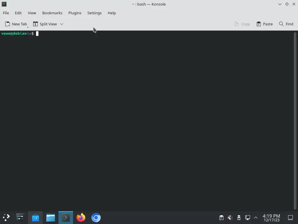Click the clock showing 4:19 PM
The height and width of the screenshot is (224, 298).
(272, 218)
